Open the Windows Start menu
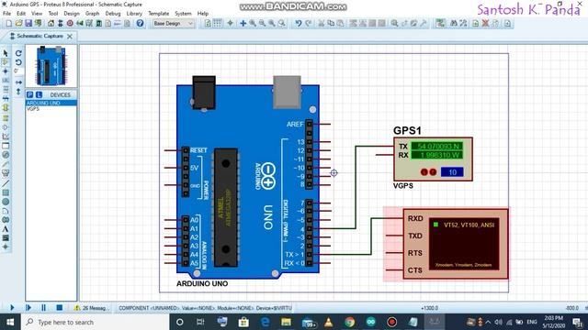Viewport: 588px width, 330px height. pos(10,322)
